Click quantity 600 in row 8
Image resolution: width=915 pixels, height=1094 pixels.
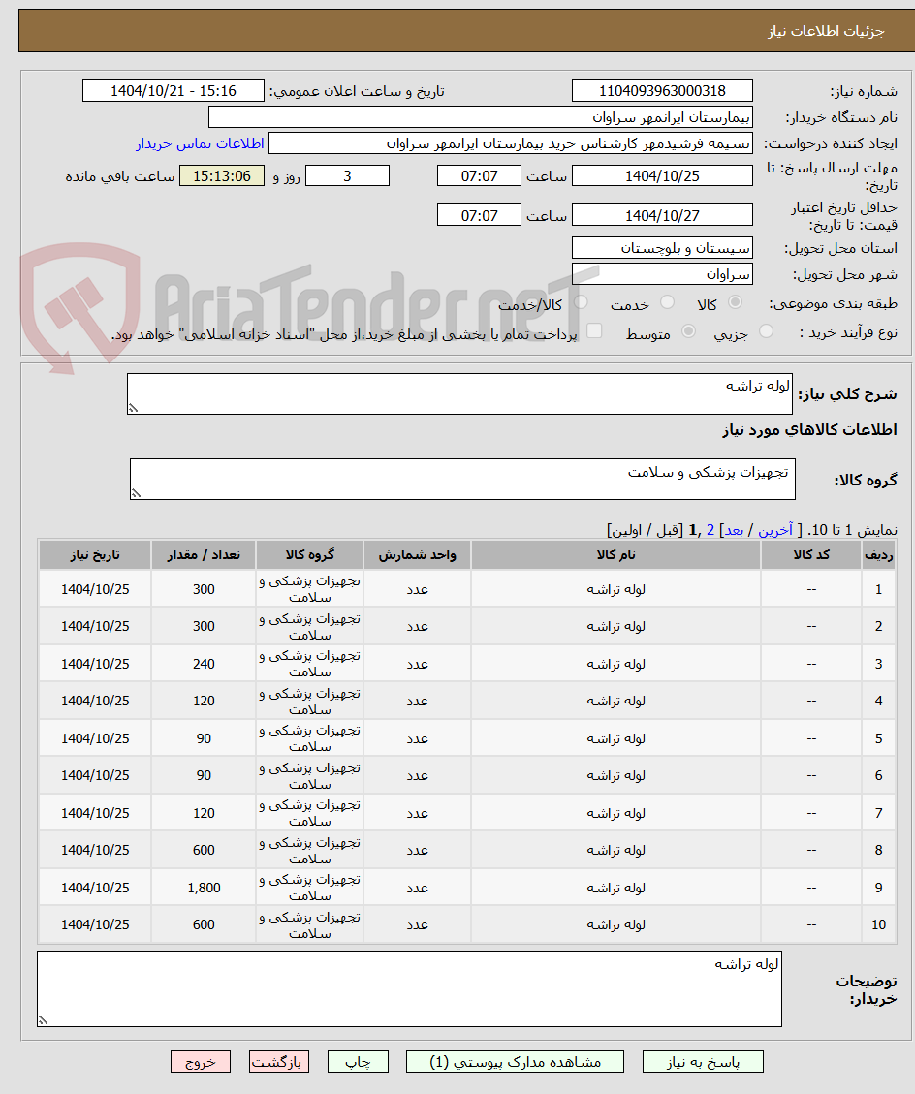[204, 850]
